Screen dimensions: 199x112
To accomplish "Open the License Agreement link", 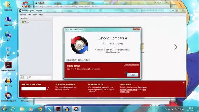I will pos(131,65).
